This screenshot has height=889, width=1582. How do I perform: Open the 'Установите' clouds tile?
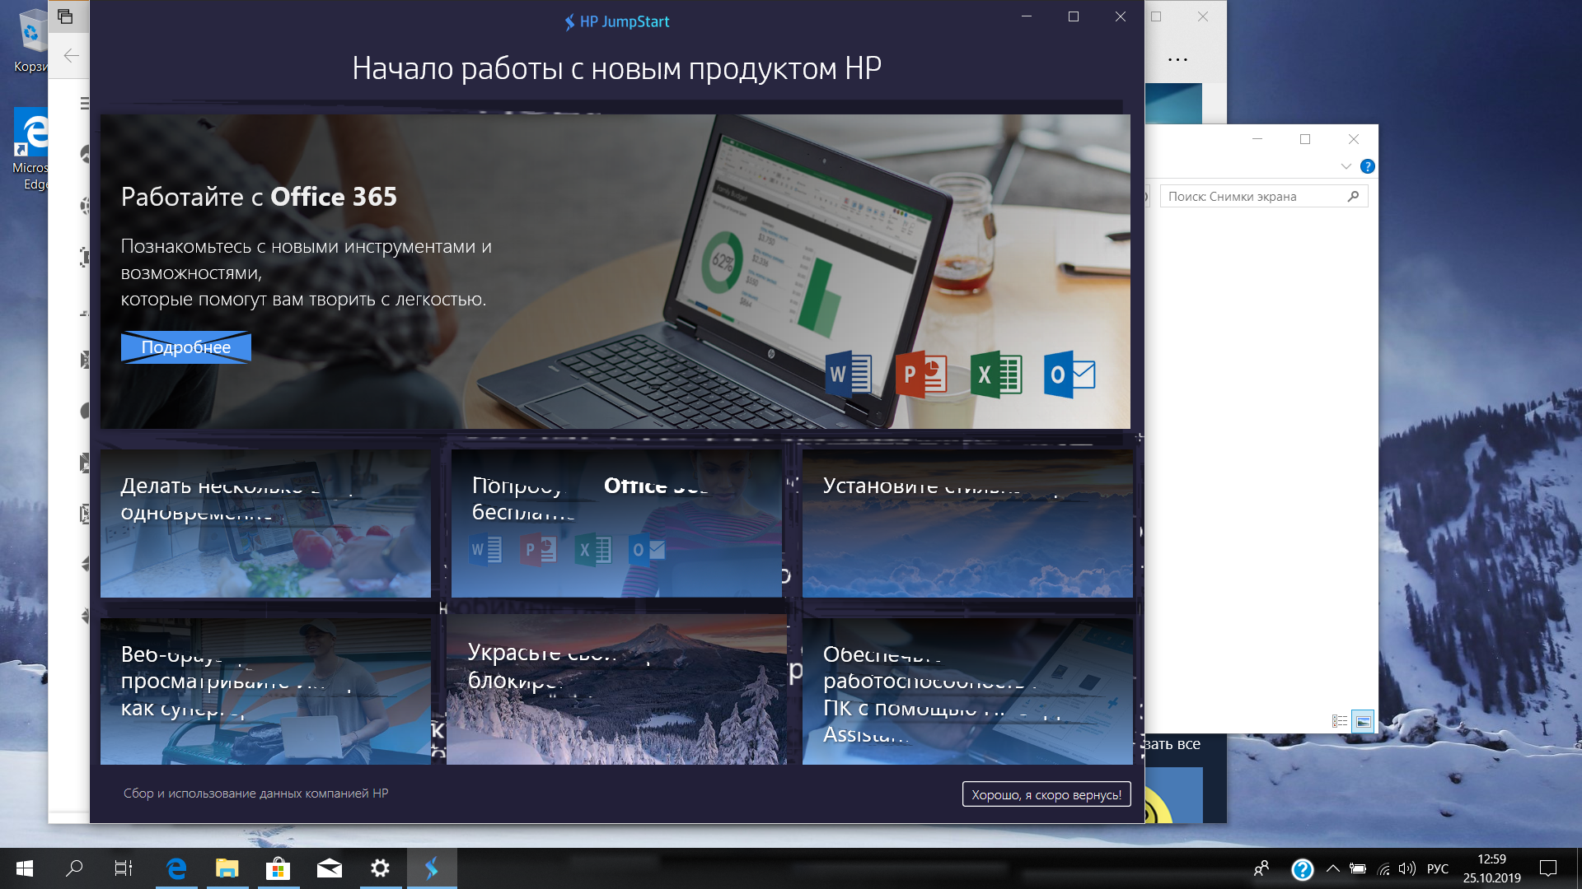click(967, 523)
